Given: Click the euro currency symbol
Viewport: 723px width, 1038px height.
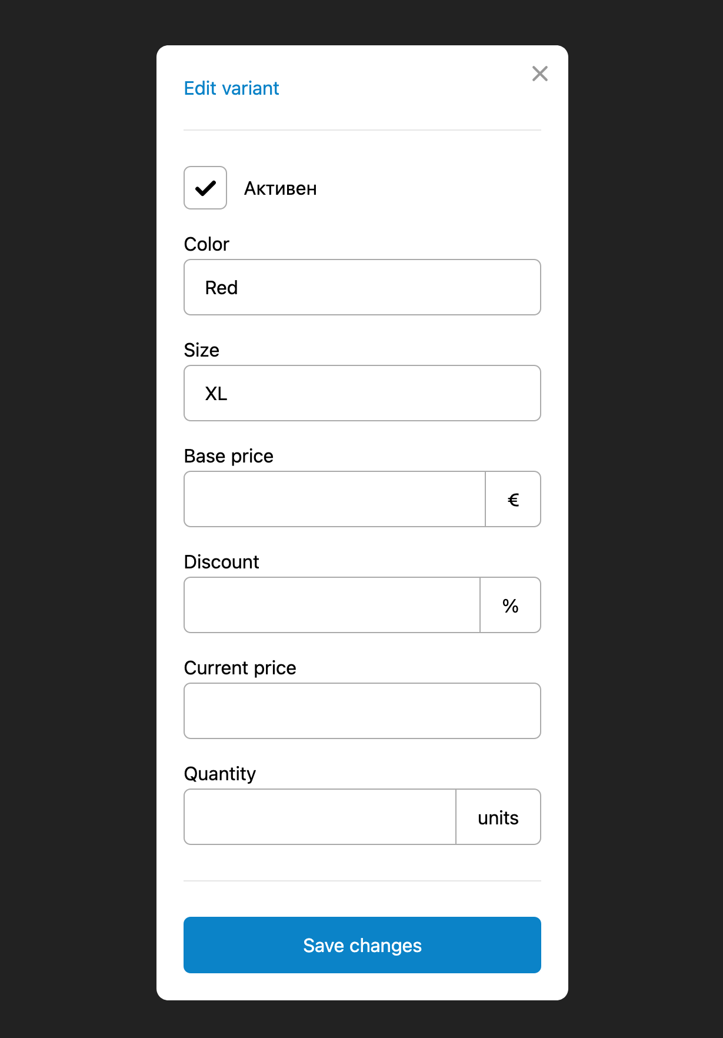Looking at the screenshot, I should click(513, 500).
